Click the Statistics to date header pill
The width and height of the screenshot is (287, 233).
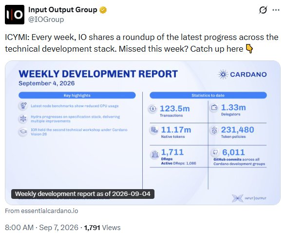tap(208, 96)
